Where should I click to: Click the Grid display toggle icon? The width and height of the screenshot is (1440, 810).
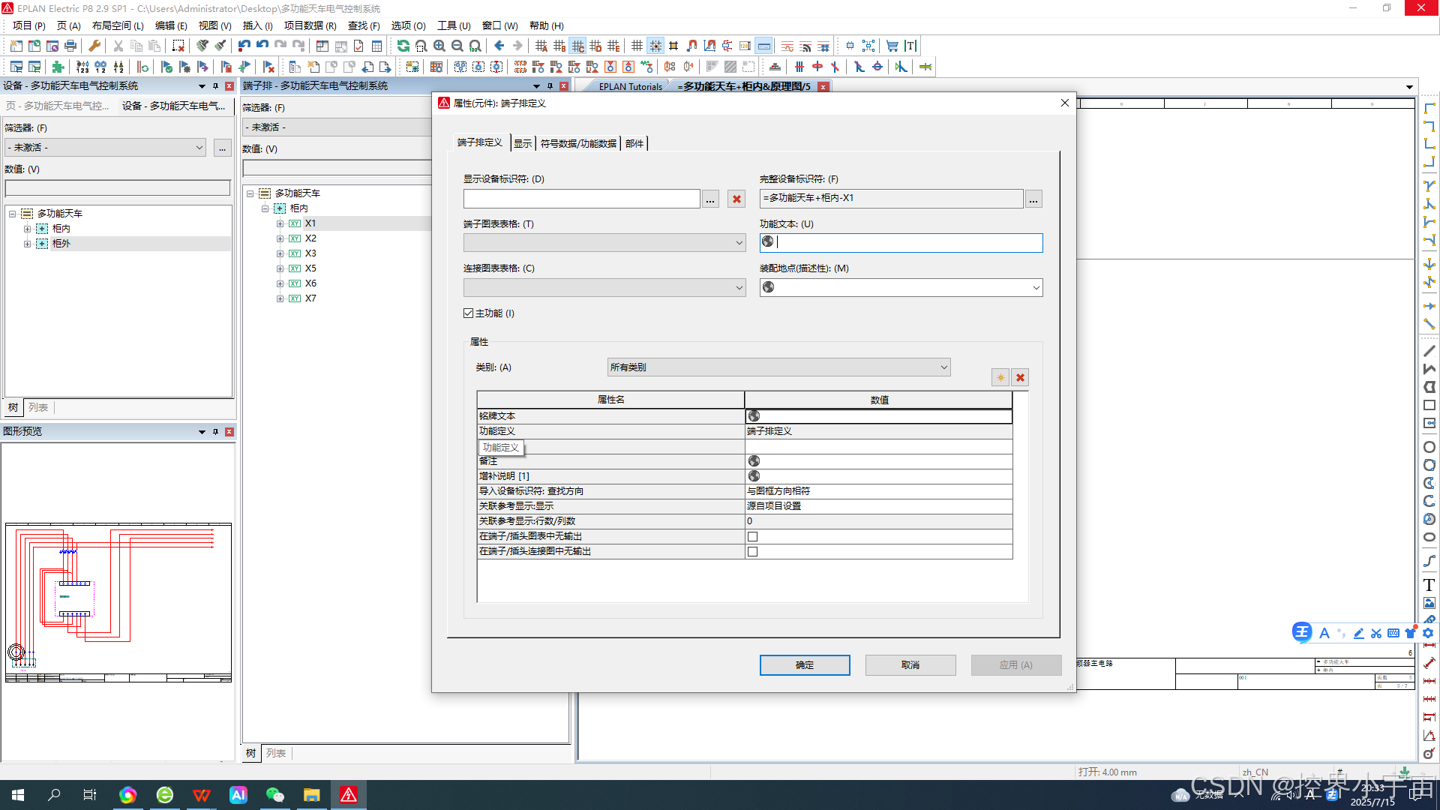(637, 46)
